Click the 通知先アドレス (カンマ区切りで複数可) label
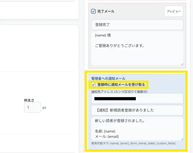Viewport: 193px width, 153px height. point(119,92)
